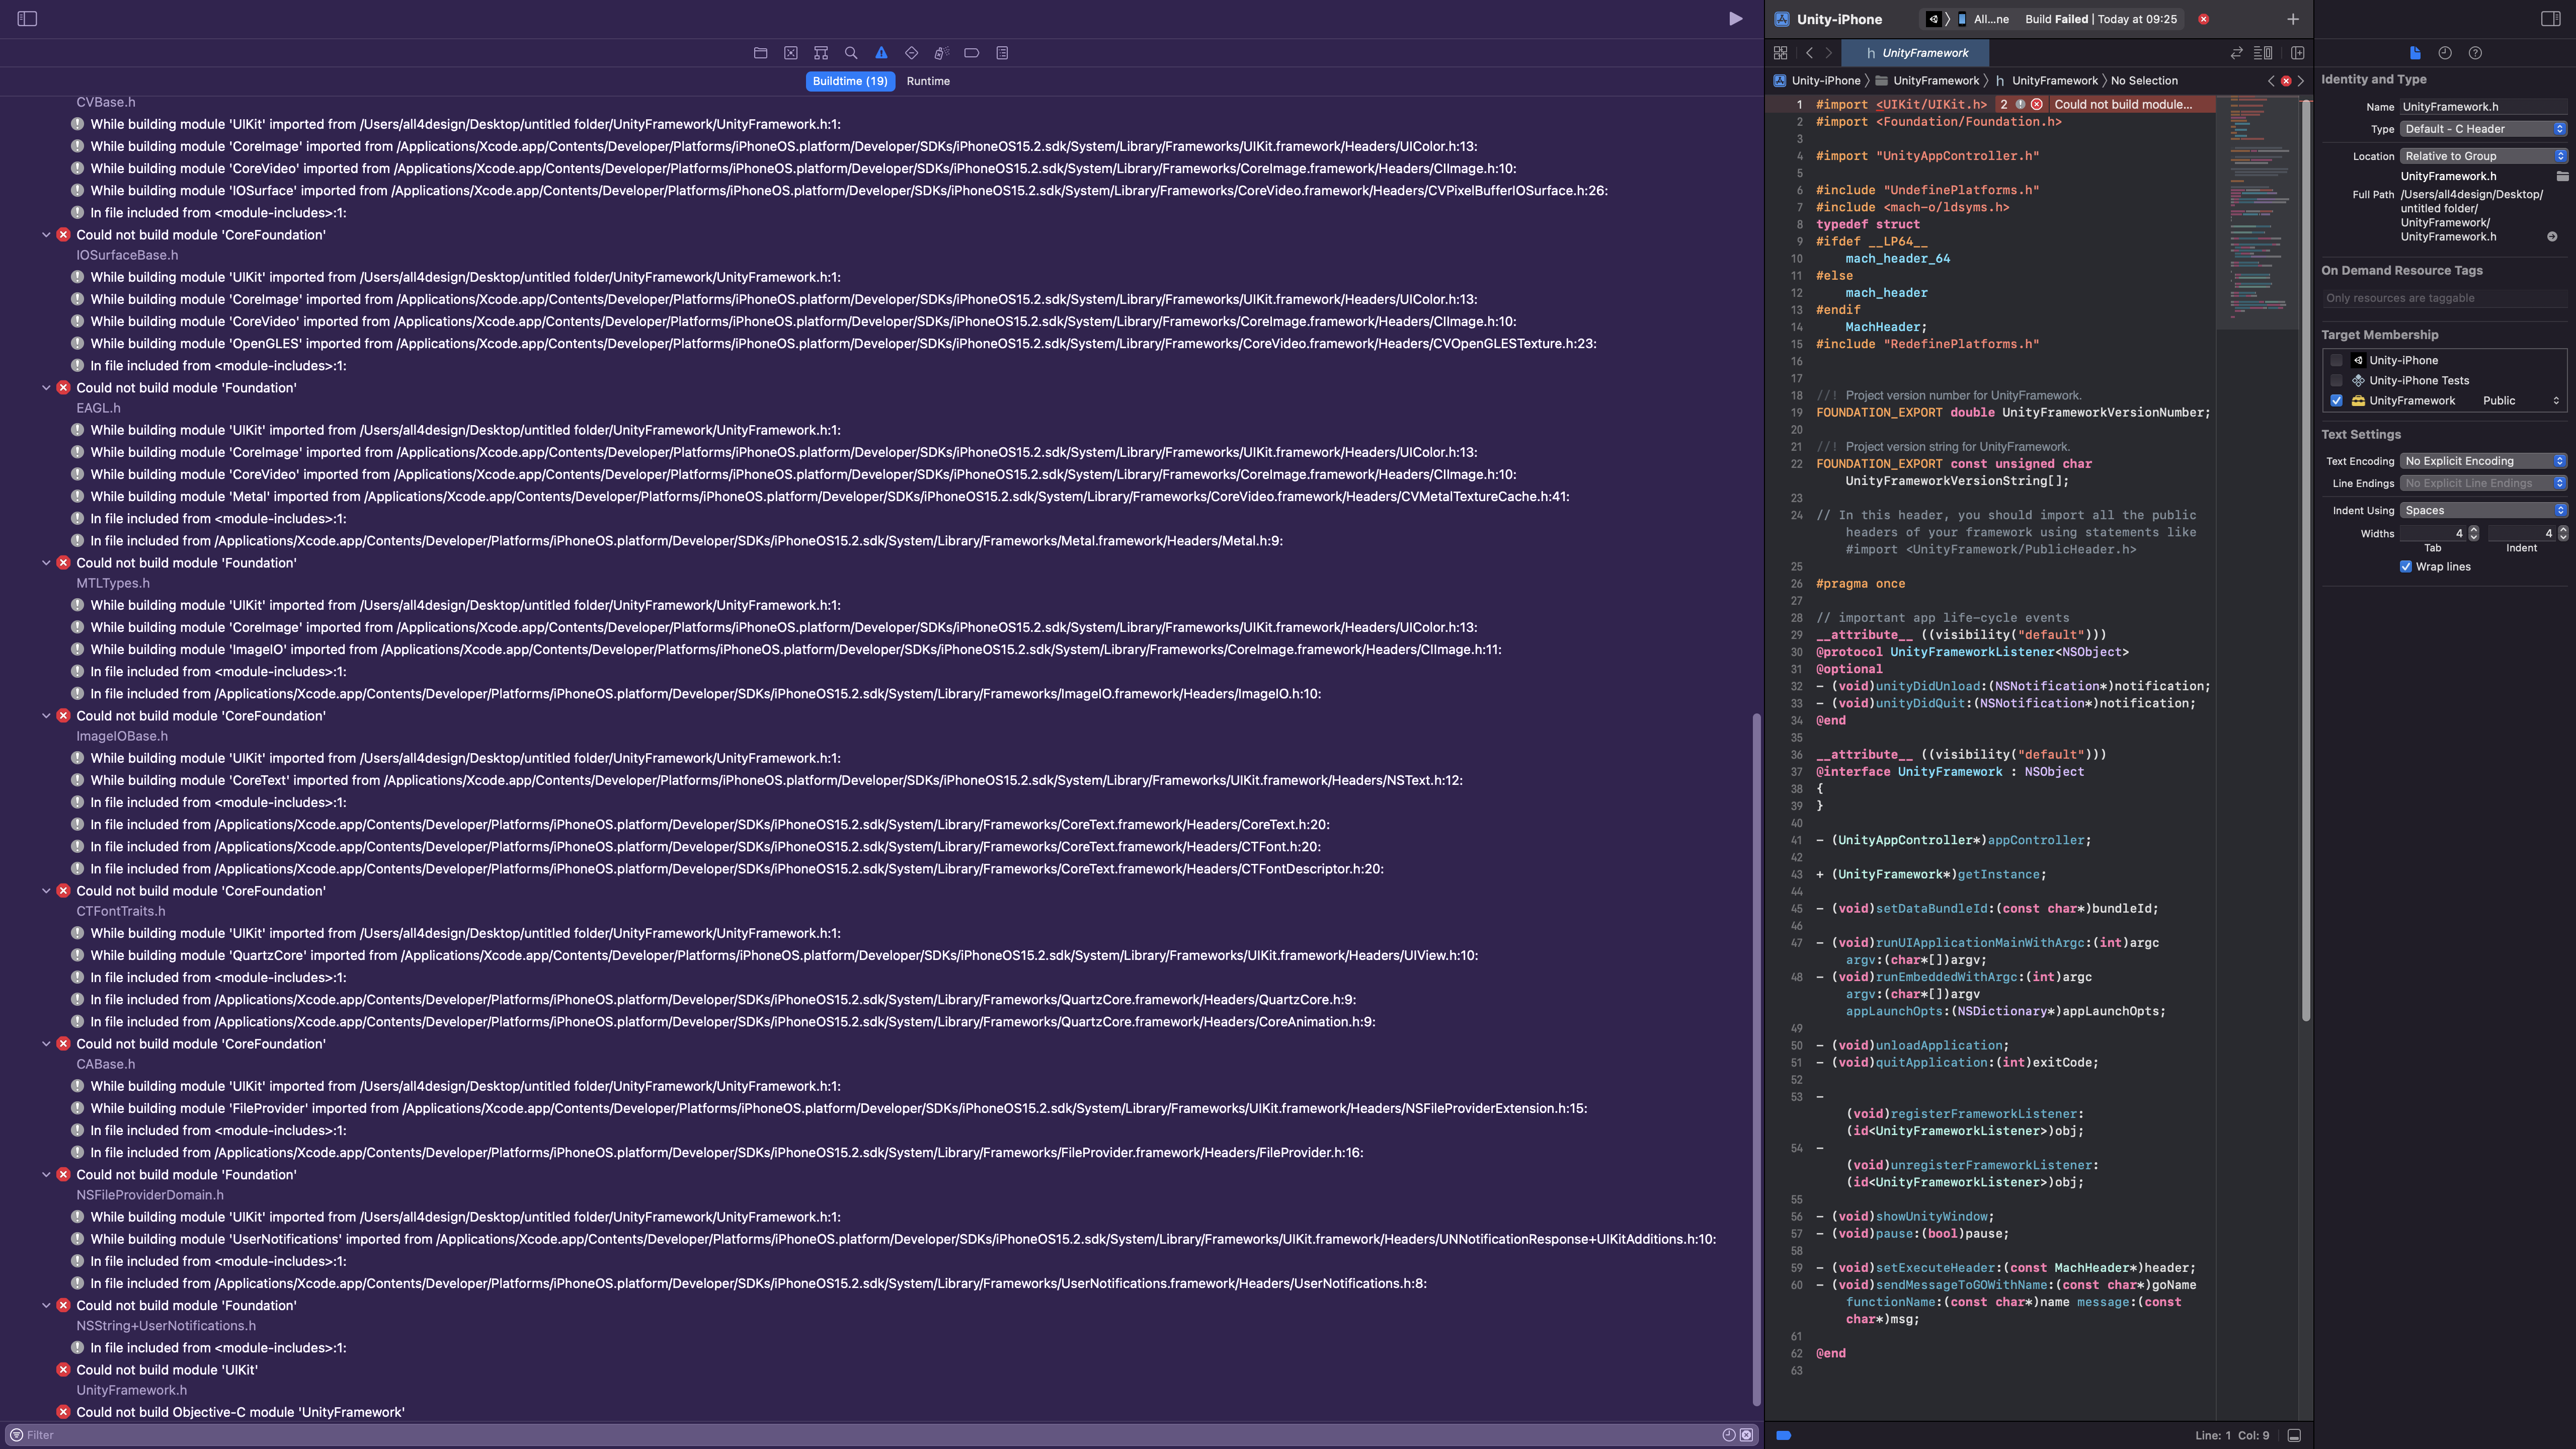Viewport: 2576px width, 1449px height.
Task: Switch to the Symbol navigator
Action: coord(821,53)
